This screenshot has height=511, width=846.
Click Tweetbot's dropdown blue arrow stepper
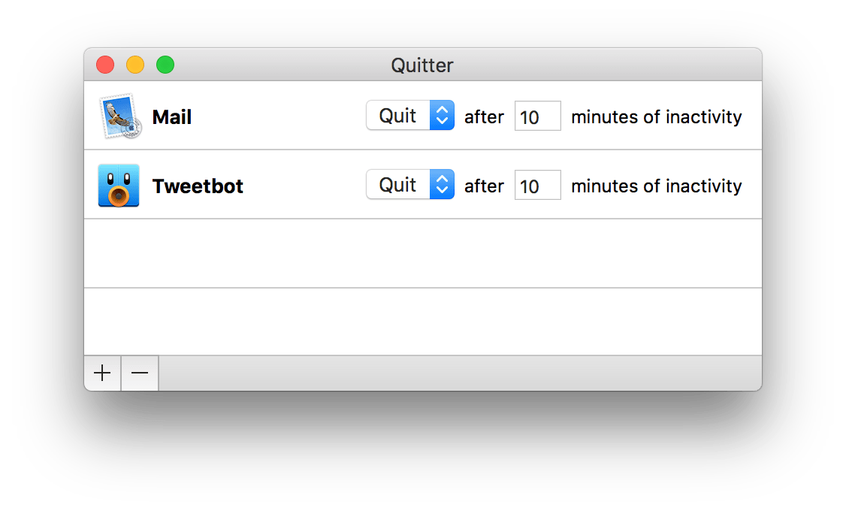443,185
